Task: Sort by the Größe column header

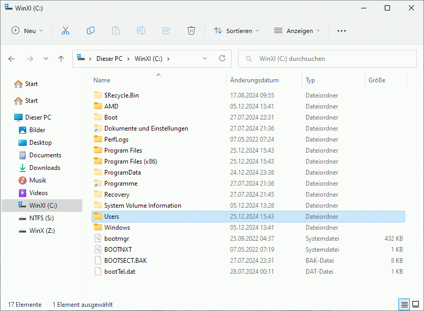Action: [x=377, y=80]
